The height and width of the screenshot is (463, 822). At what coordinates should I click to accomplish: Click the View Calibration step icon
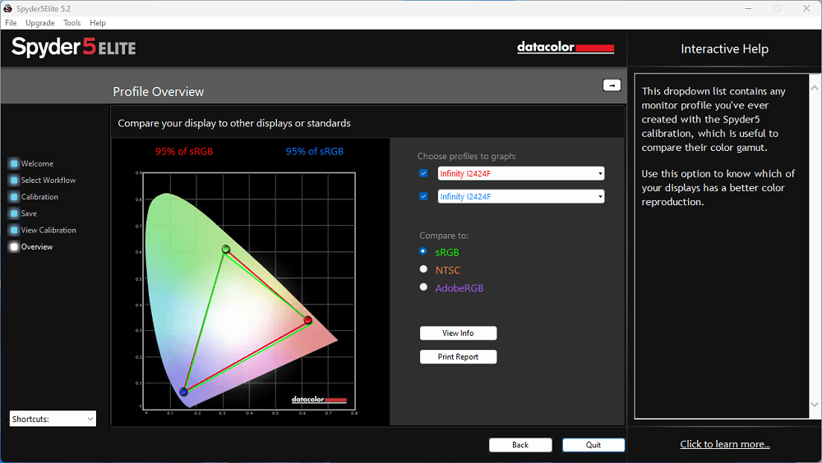(14, 230)
